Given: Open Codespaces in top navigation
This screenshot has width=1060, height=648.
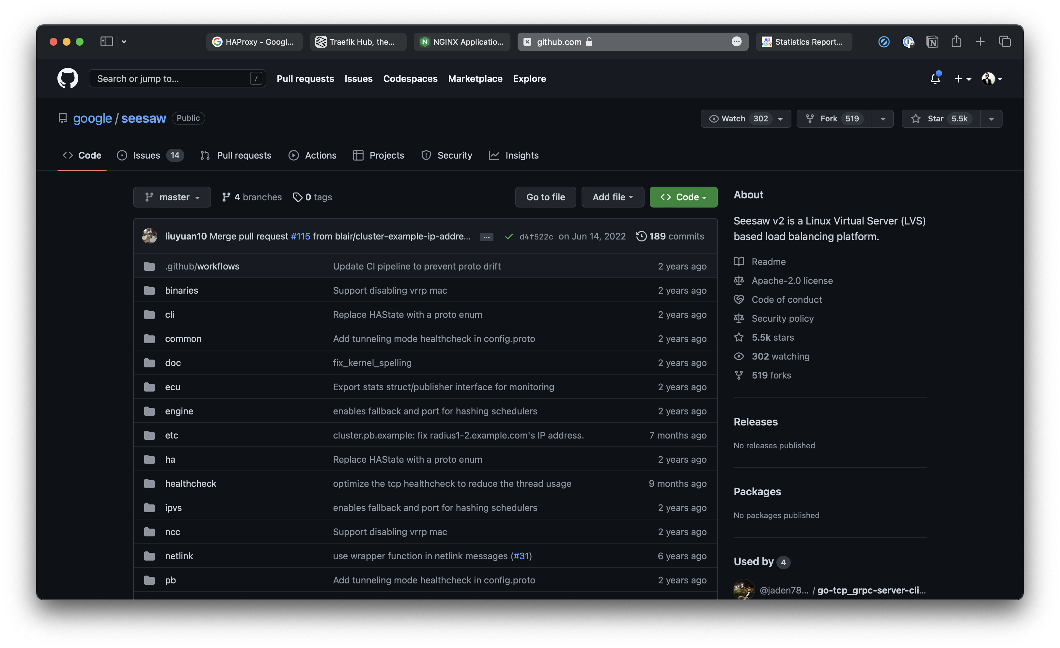Looking at the screenshot, I should tap(410, 79).
